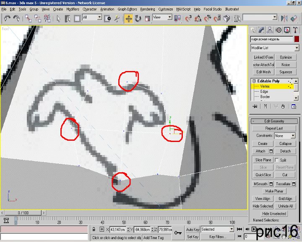
Task: Collapse the Editable Poly tree
Action: pyautogui.click(x=254, y=81)
